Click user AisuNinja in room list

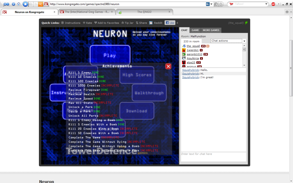tap(193, 58)
